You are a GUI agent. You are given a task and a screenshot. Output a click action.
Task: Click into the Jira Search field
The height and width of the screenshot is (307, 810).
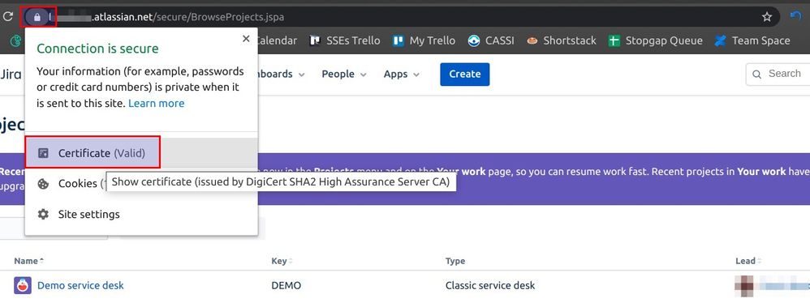pos(778,75)
